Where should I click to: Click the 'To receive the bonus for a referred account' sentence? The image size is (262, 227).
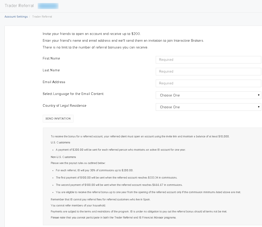140,136
